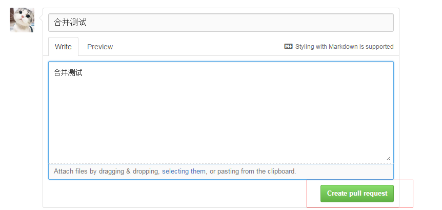The image size is (442, 210).
Task: Click the textarea resize grip icon
Action: pos(388,158)
